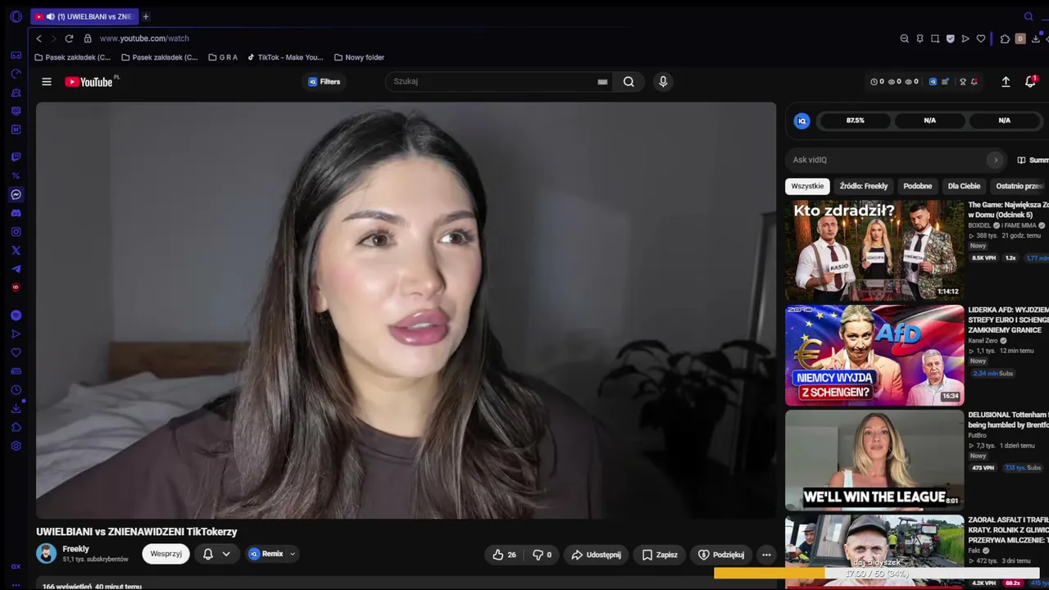The height and width of the screenshot is (590, 1049).
Task: Open Twitch in the Opera sidebar
Action: (x=16, y=157)
